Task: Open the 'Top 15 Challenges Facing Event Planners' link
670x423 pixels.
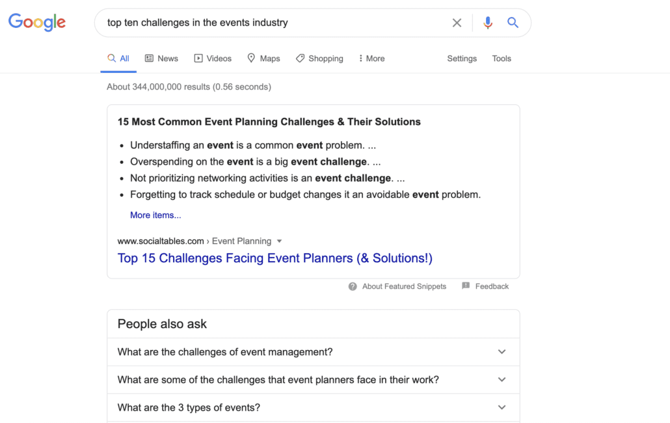Action: 275,258
